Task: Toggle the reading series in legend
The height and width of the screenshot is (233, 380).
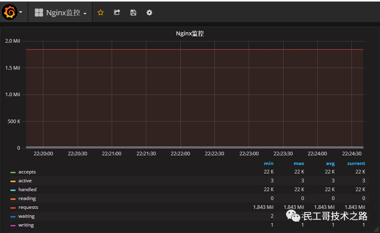Action: click(27, 198)
